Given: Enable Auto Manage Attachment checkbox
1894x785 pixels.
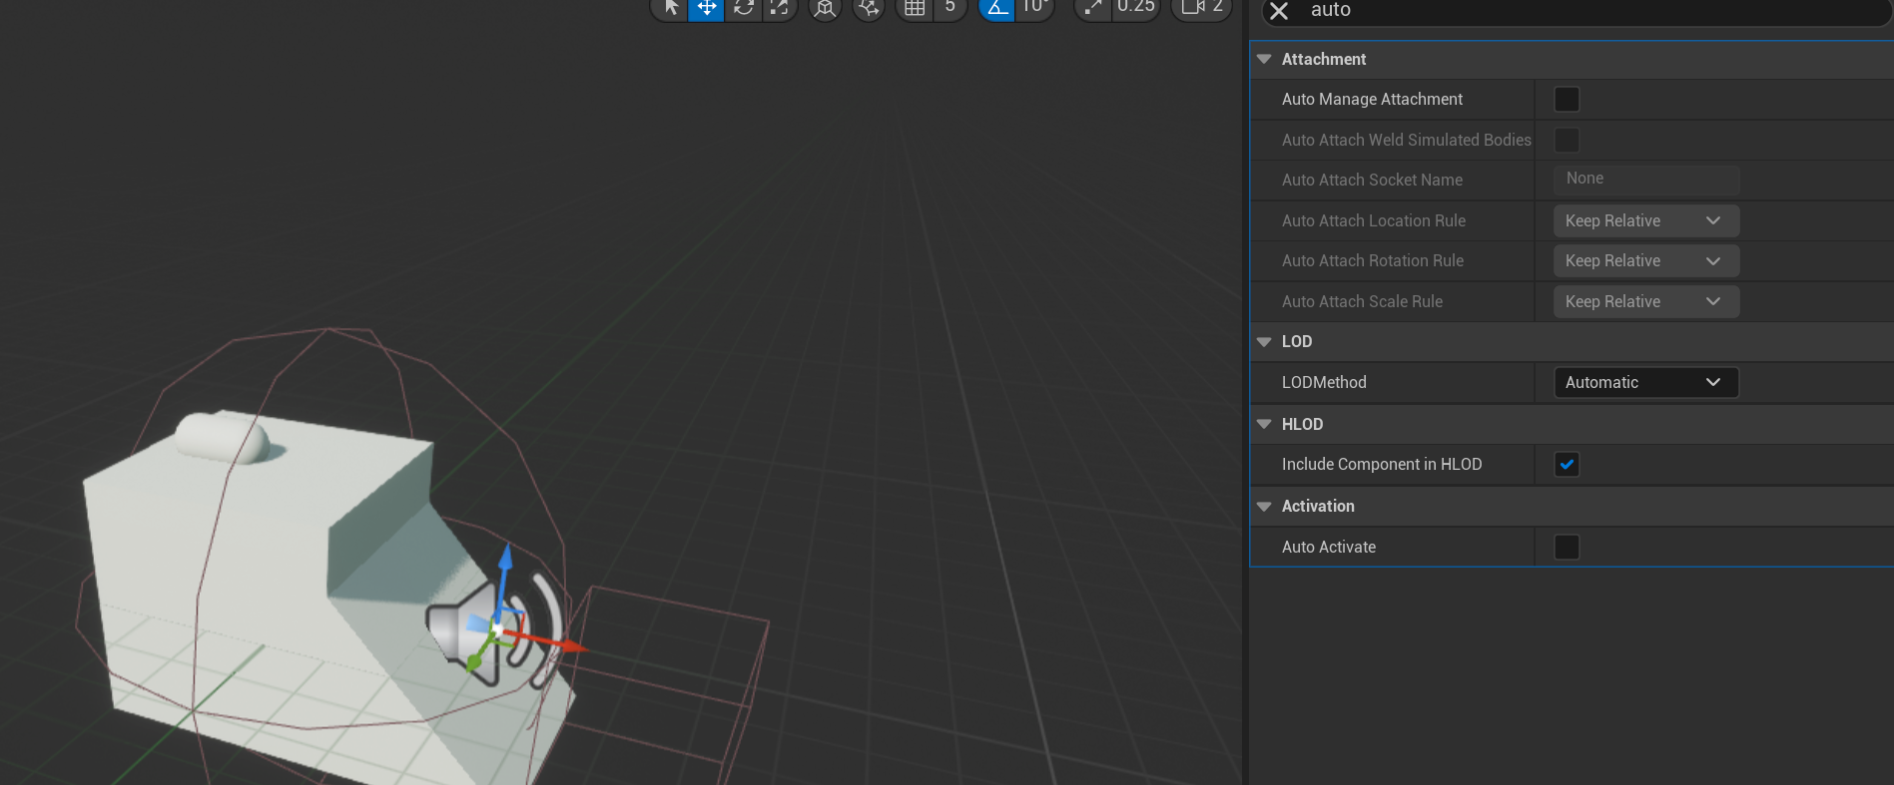Looking at the screenshot, I should tap(1567, 100).
